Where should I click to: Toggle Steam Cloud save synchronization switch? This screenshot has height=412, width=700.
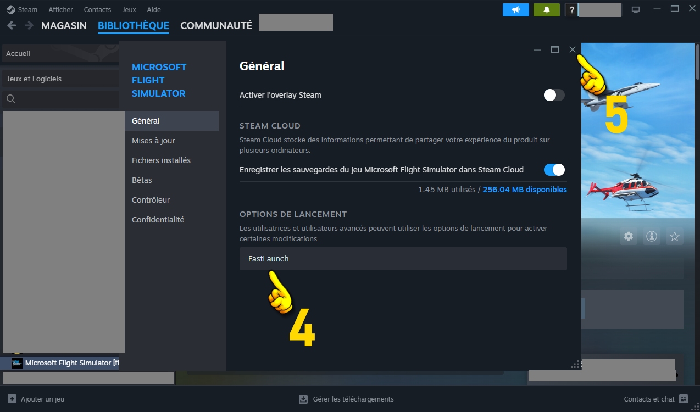[x=554, y=170]
